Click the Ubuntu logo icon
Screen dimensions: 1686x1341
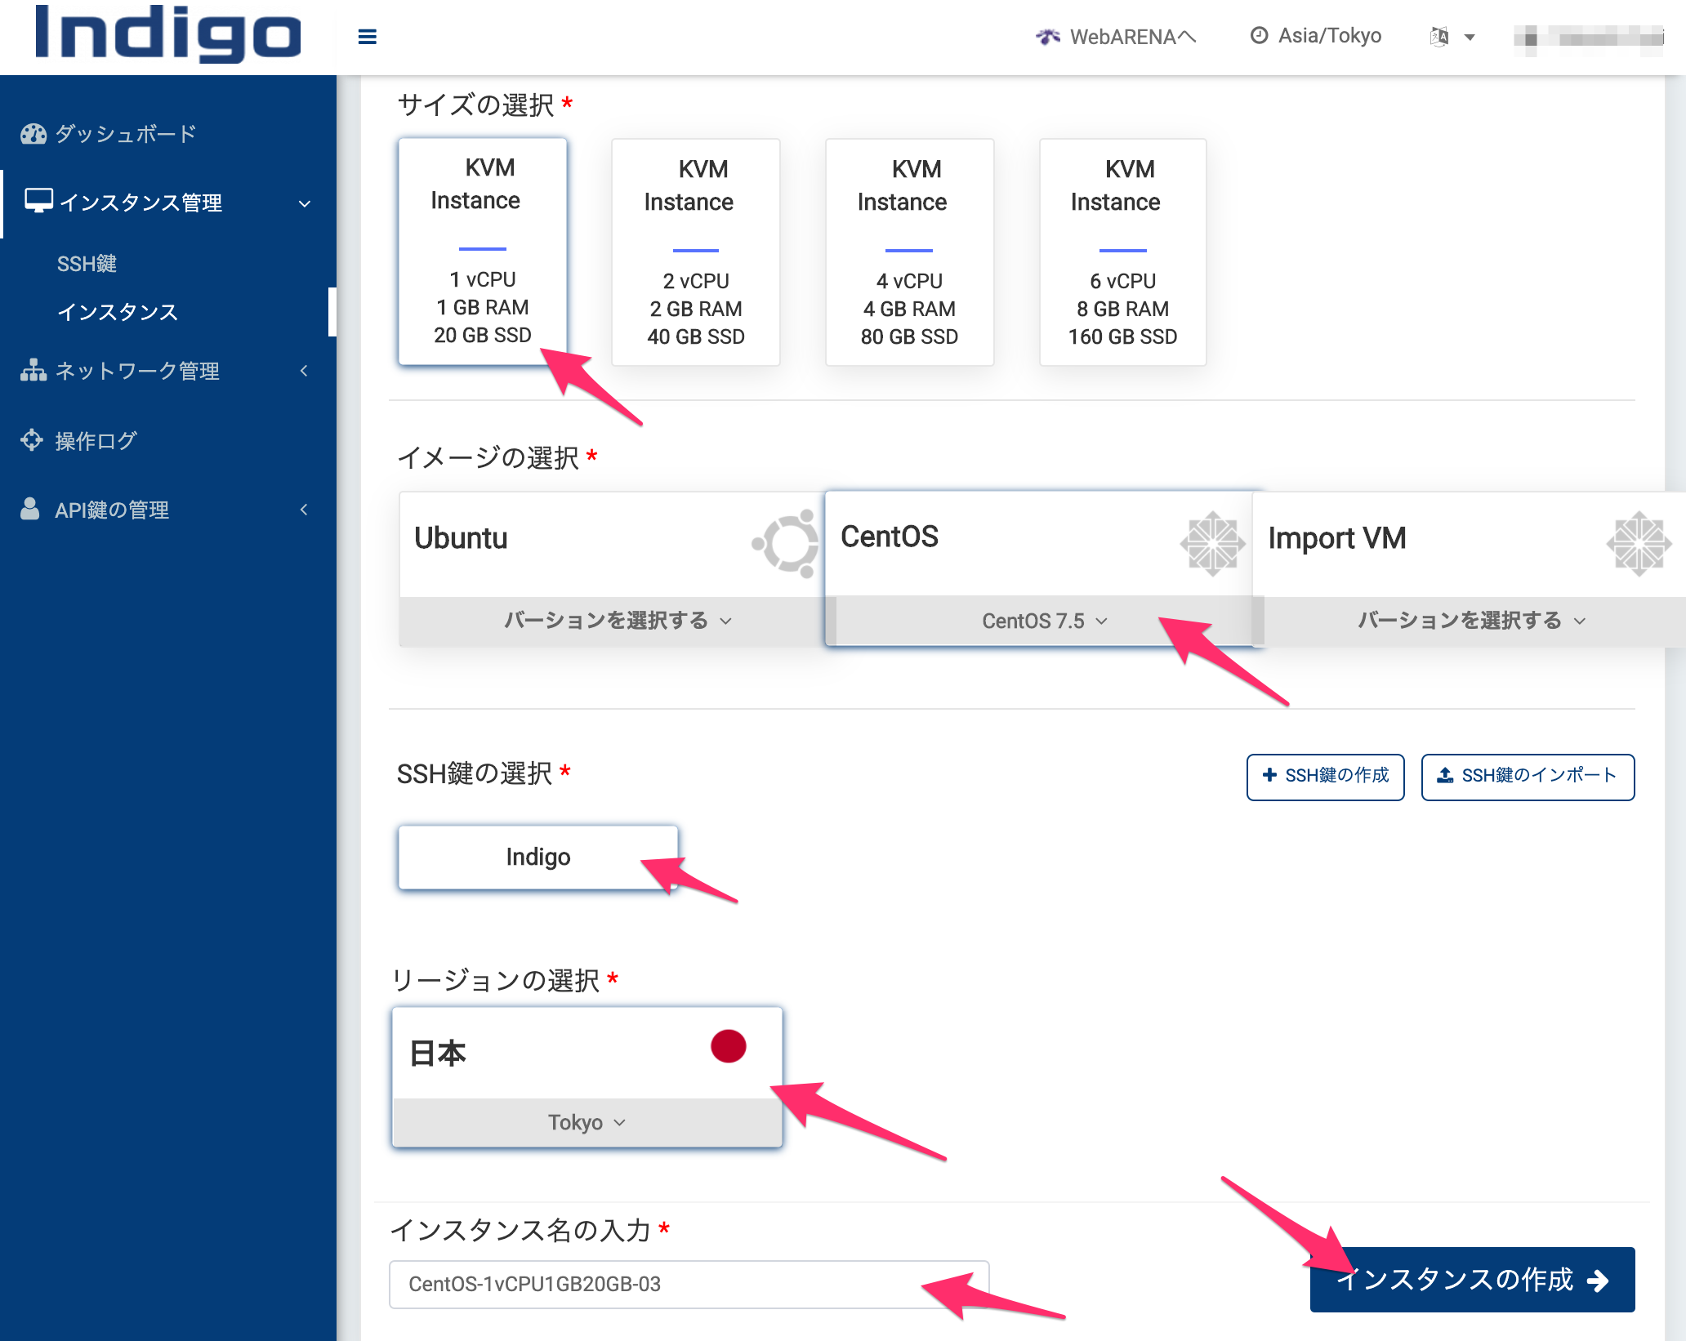786,543
